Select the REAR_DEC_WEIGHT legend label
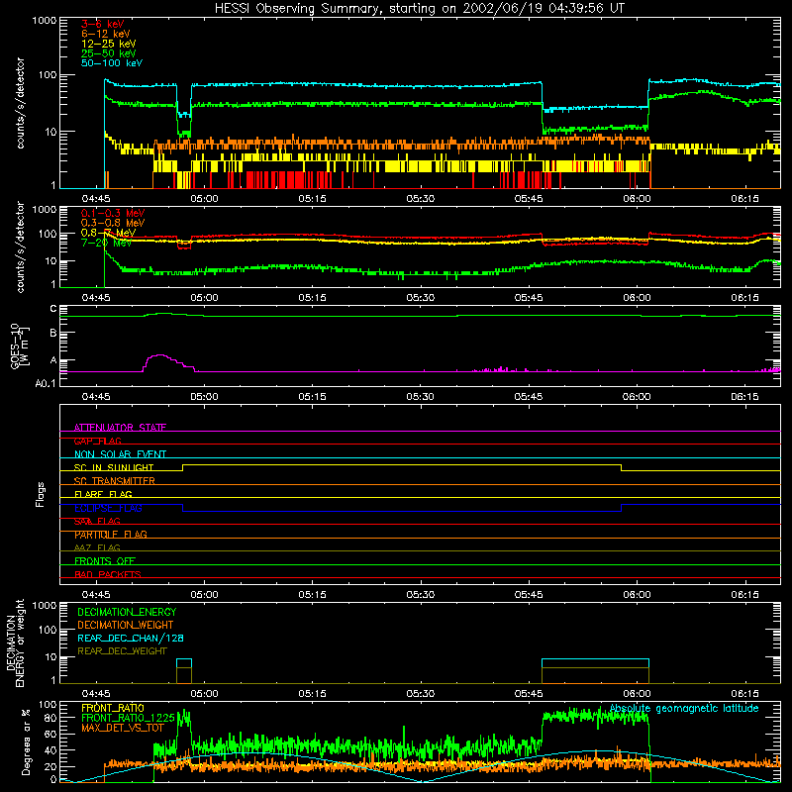792x792 pixels. tap(122, 651)
